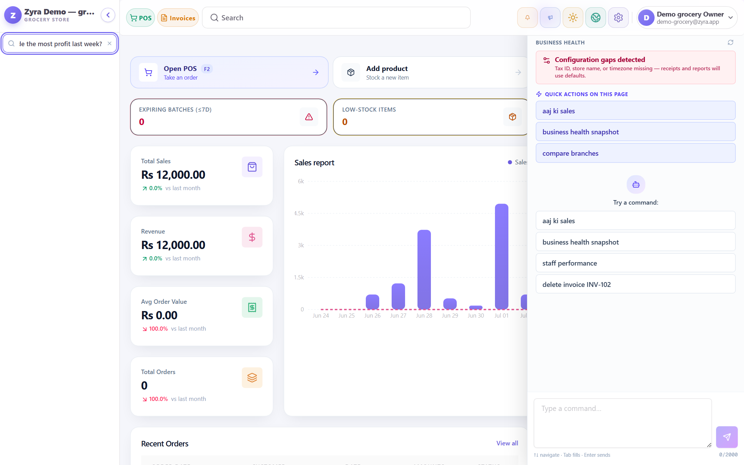Screen dimensions: 744x465
Task: Click Expiring Batches warning icon
Action: tap(309, 117)
